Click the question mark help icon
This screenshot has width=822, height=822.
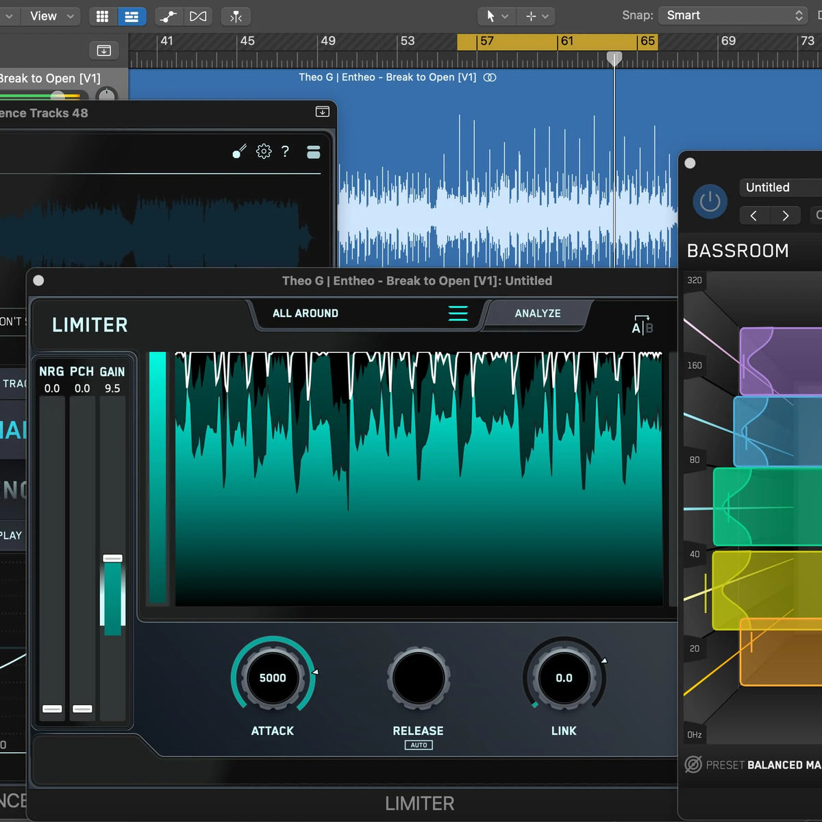(285, 151)
